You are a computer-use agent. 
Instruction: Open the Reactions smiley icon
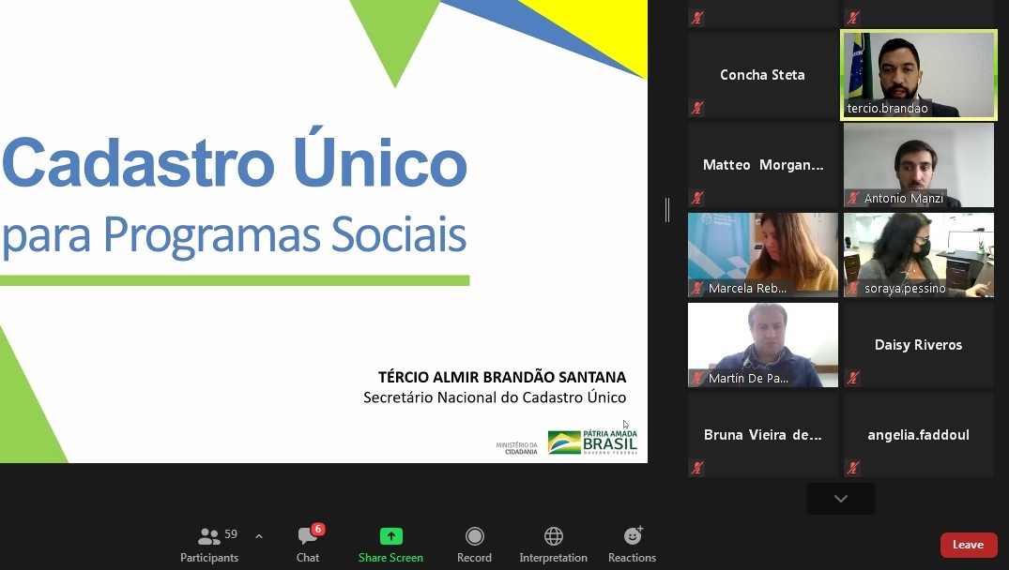coord(633,536)
